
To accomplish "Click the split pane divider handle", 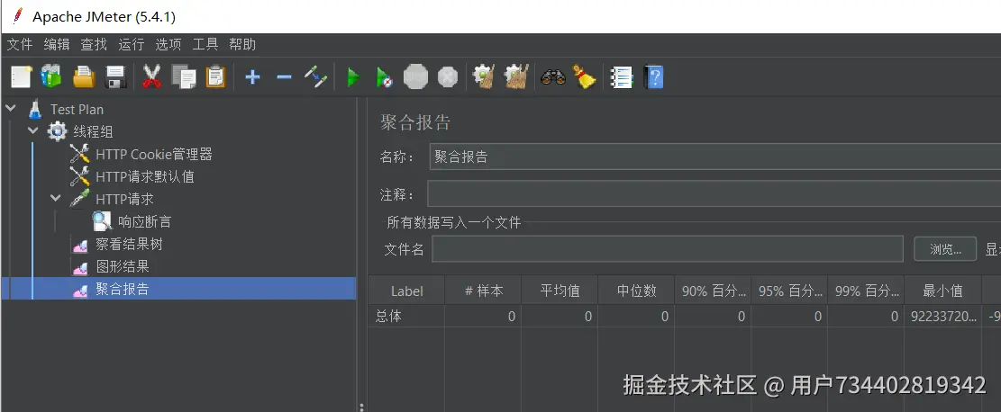I will 362,406.
